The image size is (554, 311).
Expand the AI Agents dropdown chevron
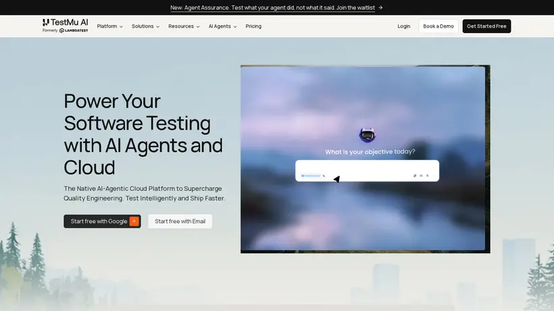coord(235,26)
